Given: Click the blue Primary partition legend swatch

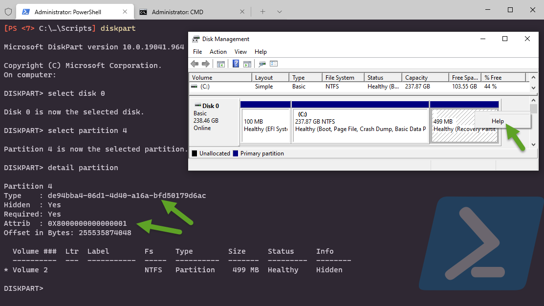Looking at the screenshot, I should pyautogui.click(x=236, y=153).
